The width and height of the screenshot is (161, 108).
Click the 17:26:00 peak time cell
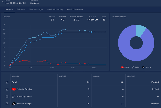[x=155, y=89]
